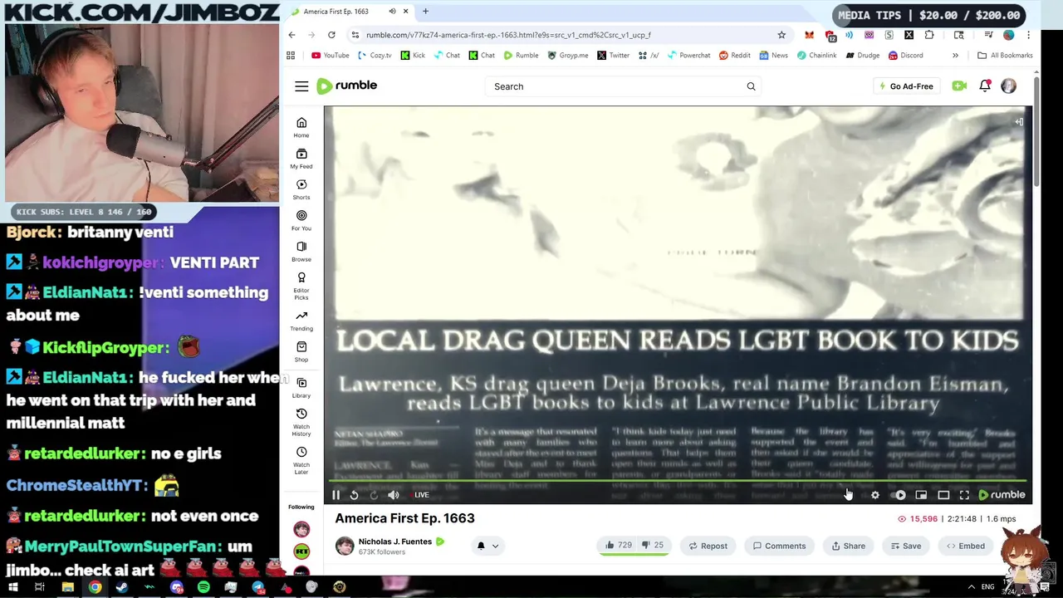
Task: Click the Rumble logo
Action: click(347, 86)
